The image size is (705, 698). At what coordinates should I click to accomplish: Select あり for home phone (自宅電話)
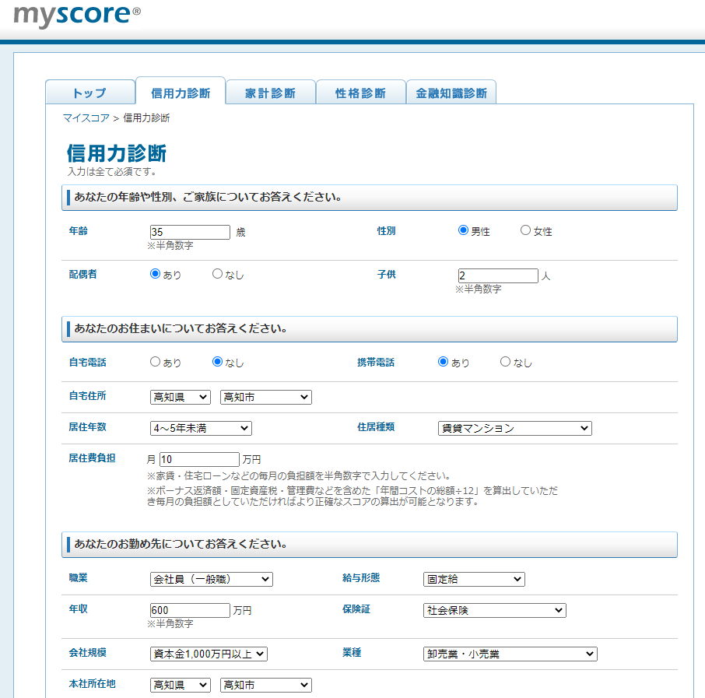(x=156, y=362)
